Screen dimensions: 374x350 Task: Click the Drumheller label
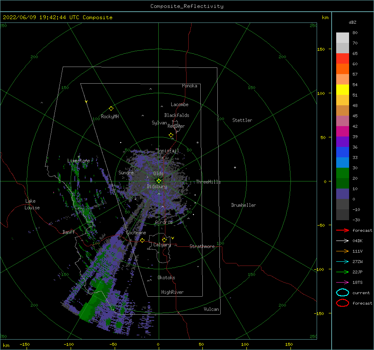click(244, 205)
